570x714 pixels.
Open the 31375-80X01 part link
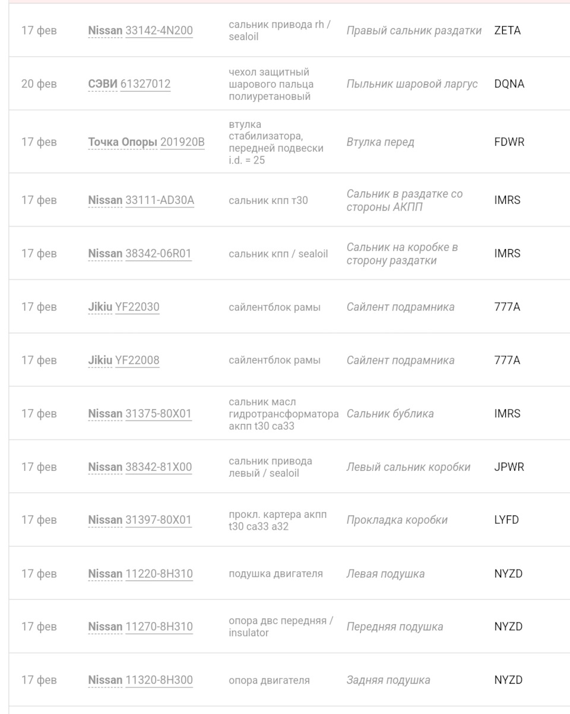tap(159, 414)
